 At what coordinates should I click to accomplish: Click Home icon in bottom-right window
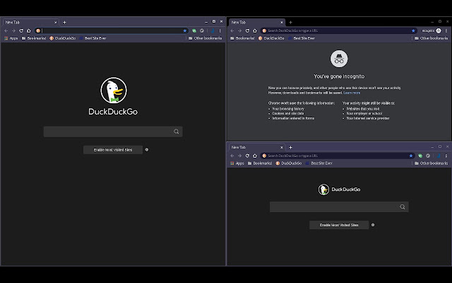pos(254,156)
